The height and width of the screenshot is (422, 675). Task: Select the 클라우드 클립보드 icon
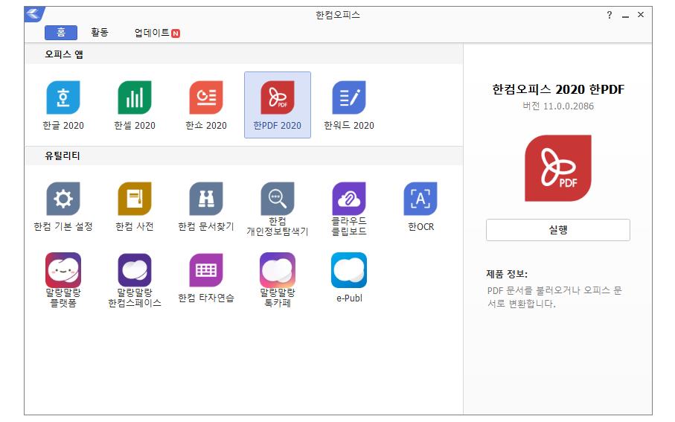pyautogui.click(x=349, y=199)
